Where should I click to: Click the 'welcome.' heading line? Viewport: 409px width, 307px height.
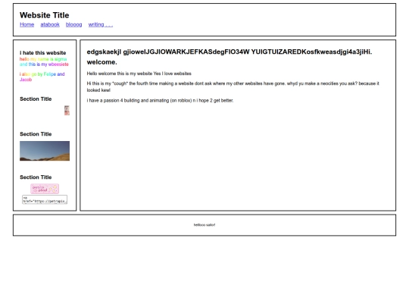click(102, 62)
